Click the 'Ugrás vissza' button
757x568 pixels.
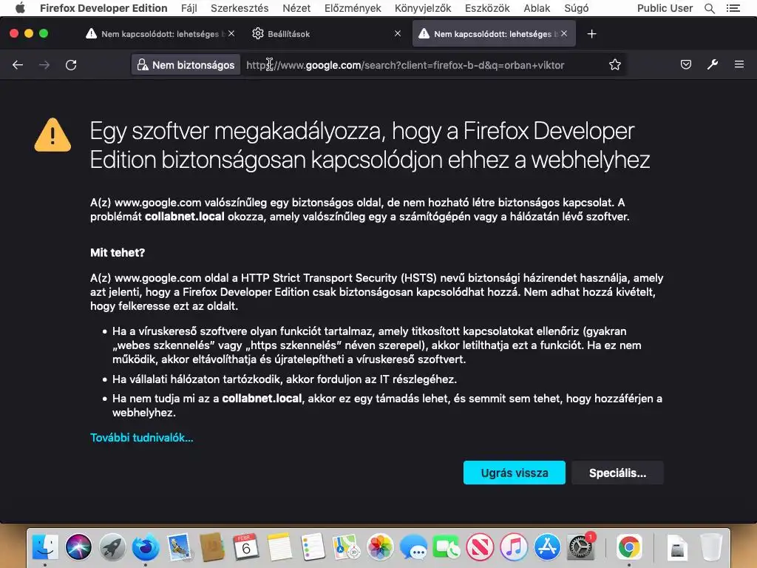point(515,473)
